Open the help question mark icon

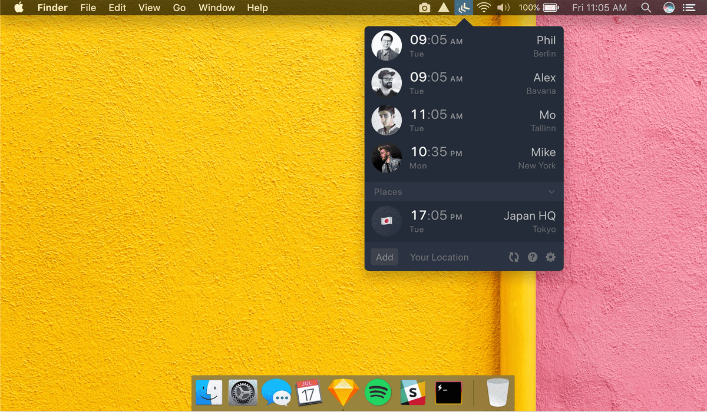[533, 257]
